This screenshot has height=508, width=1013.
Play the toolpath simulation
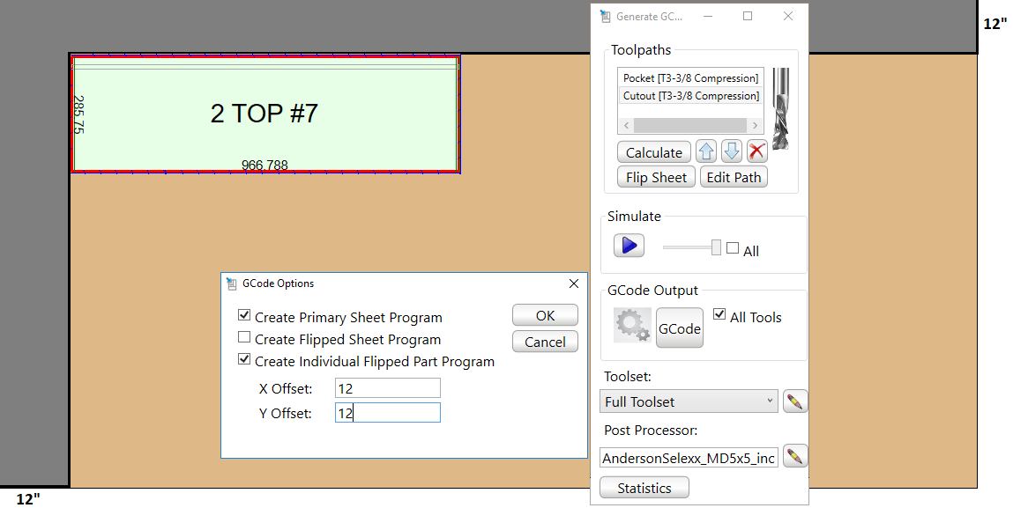pyautogui.click(x=629, y=246)
